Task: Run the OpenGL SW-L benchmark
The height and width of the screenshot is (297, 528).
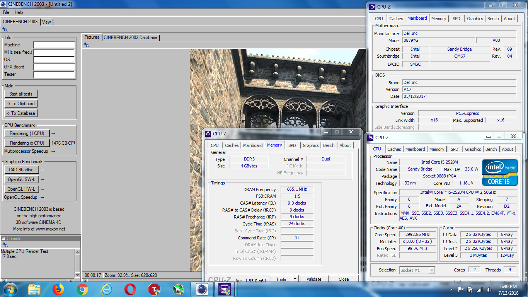Action: 21,179
